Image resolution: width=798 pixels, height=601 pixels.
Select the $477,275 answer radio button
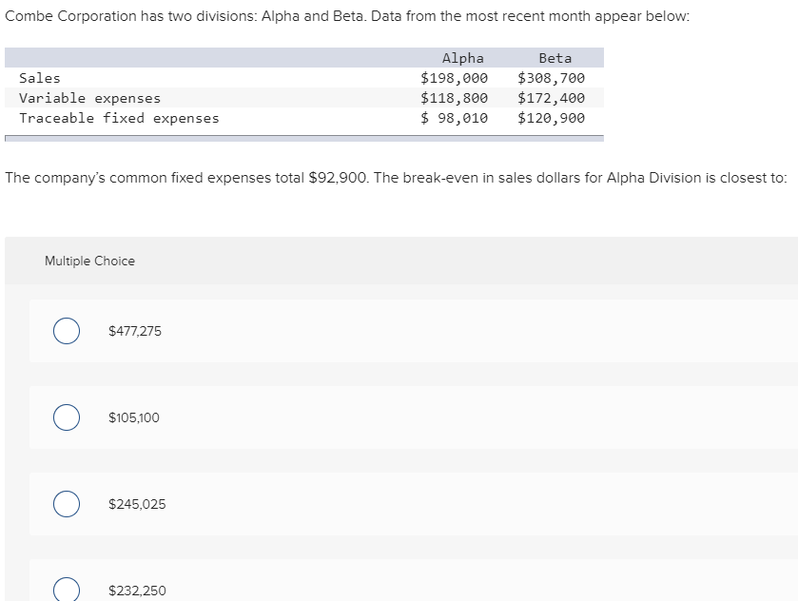66,331
